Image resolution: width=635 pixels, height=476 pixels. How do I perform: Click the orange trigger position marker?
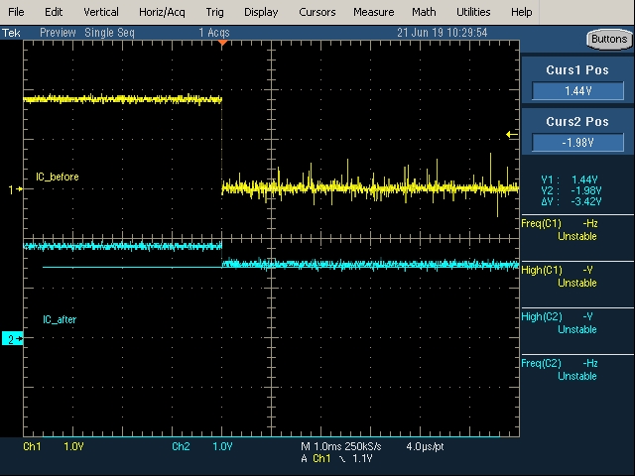tap(222, 43)
